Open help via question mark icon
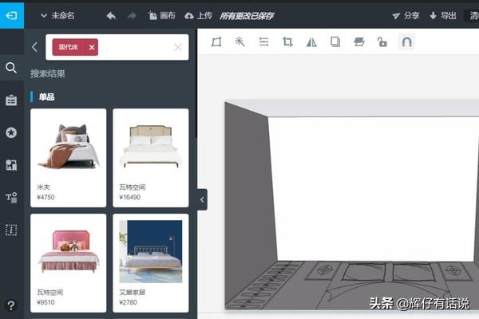479x319 pixels. click(x=11, y=305)
